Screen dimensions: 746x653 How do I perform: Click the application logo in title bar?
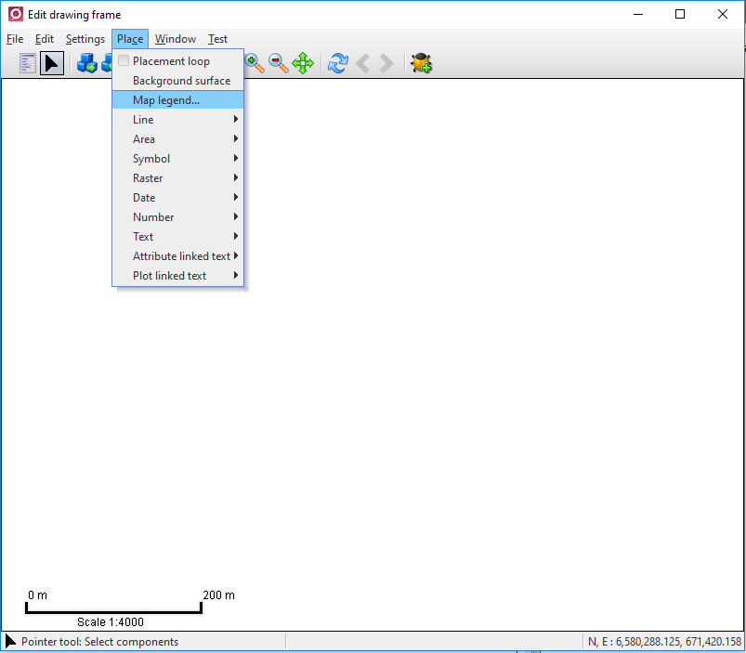[x=15, y=14]
